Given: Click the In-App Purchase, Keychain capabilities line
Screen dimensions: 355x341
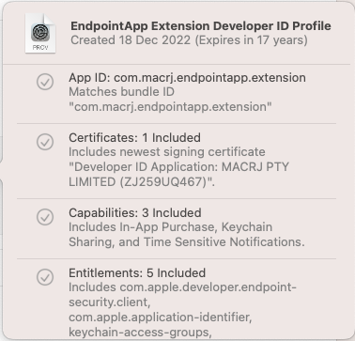Looking at the screenshot, I should click(x=170, y=227).
